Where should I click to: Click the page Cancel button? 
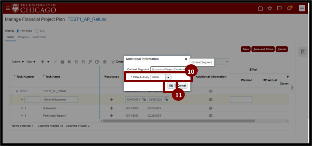[282, 49]
